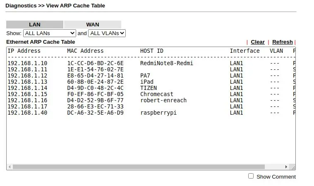
Task: Click the left scroll arrow of horizontal scrollbar
Action: [x=10, y=167]
